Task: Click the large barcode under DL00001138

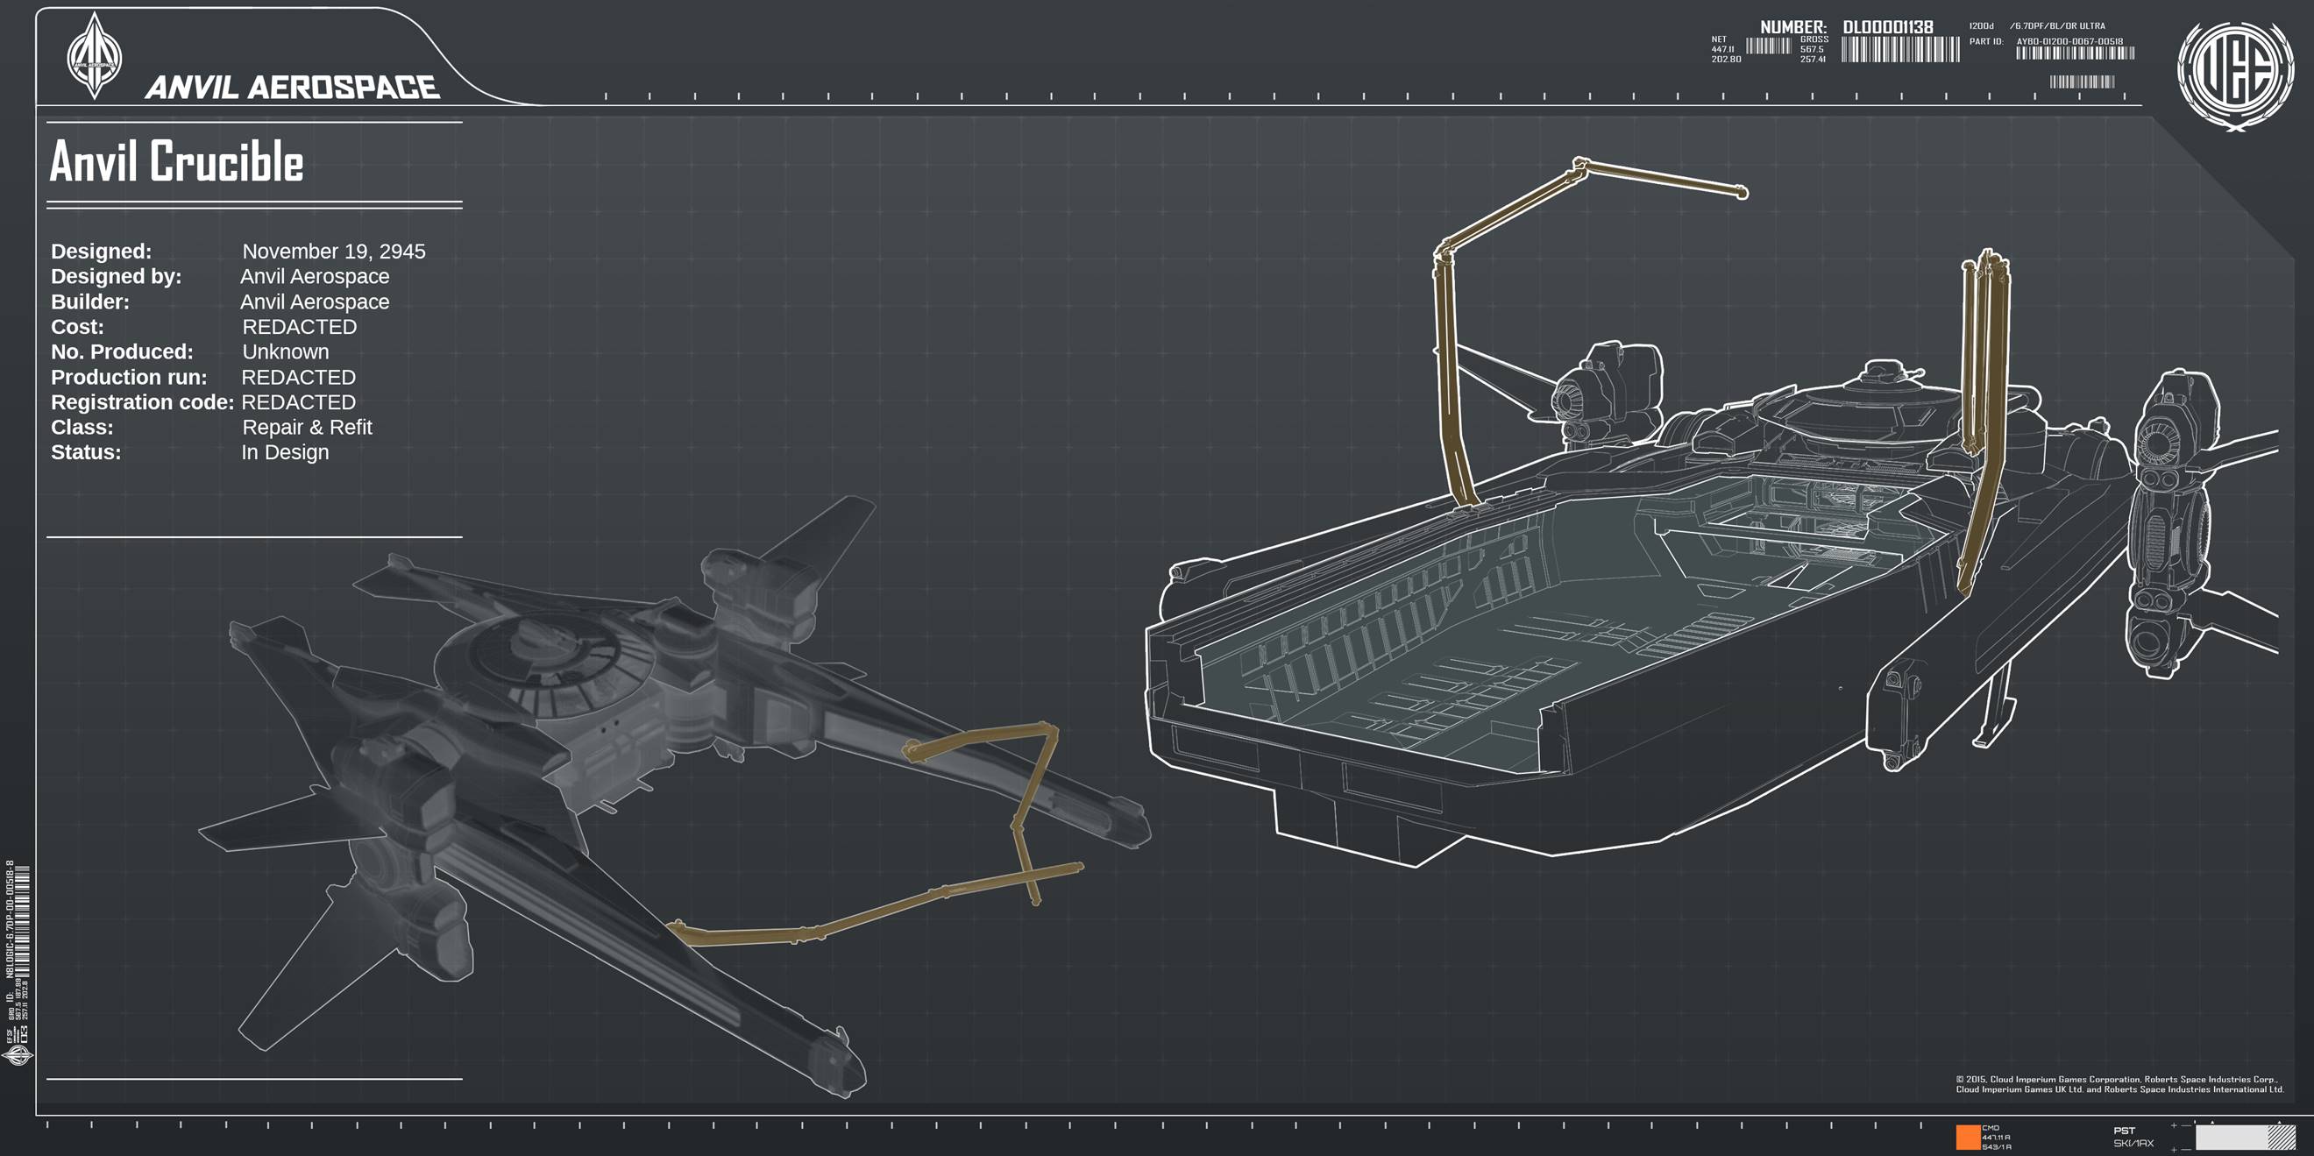Action: (1900, 49)
